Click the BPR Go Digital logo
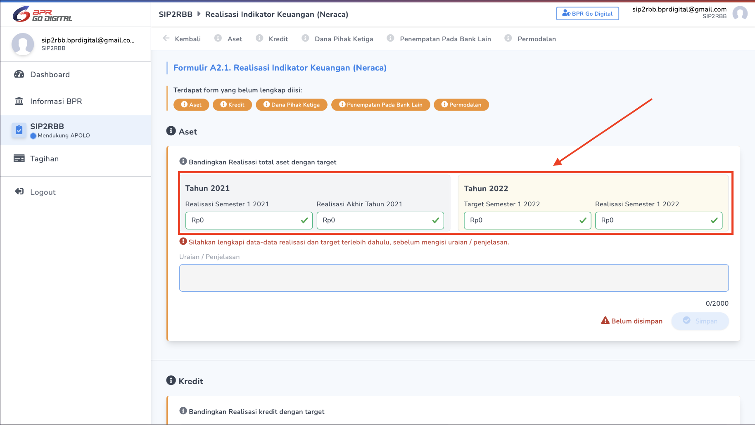 42,14
